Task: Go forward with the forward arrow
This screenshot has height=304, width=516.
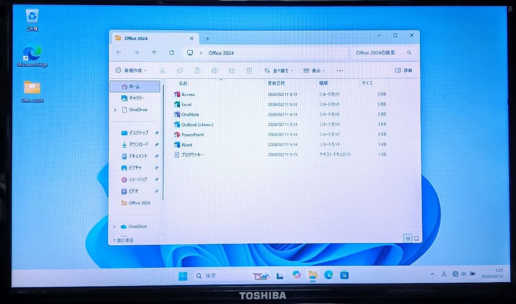Action: (x=136, y=52)
